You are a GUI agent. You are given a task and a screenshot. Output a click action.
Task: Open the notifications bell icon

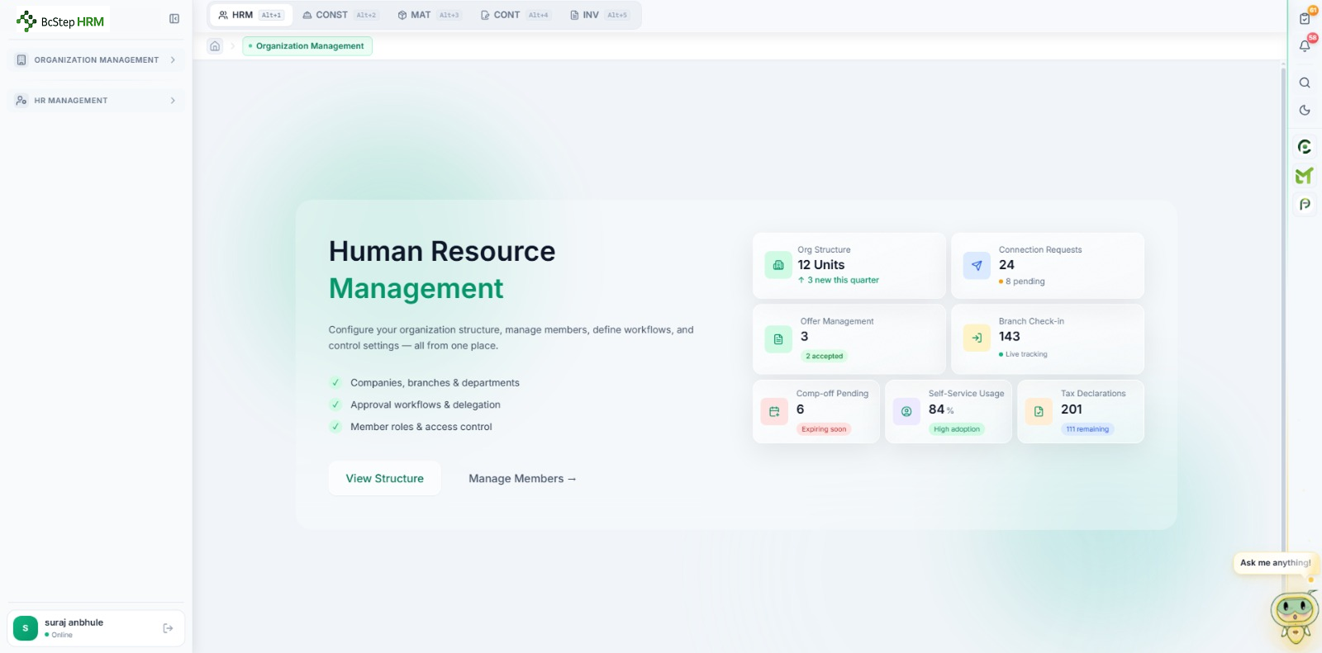(1305, 46)
